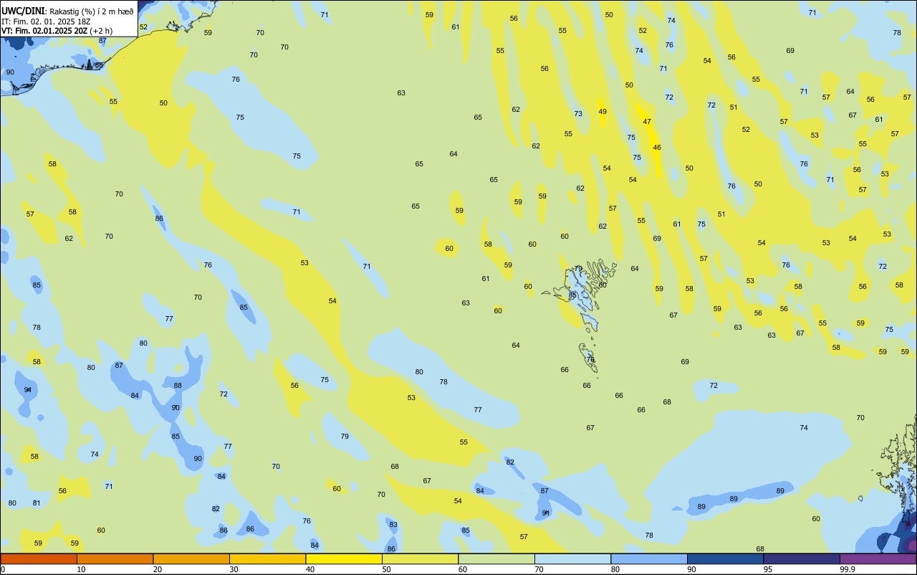Click the title text 'UWC/DINI: Rakastig (%) í 2 m hæð'
Screen dimensions: 917x575
67,11
